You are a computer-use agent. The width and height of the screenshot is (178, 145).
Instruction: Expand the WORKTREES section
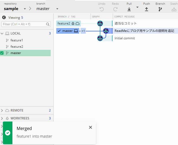2,118
